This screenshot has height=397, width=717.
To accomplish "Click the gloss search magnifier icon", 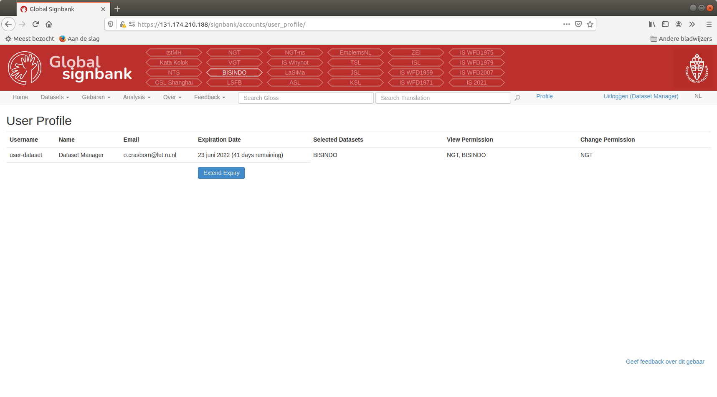I will coord(517,97).
